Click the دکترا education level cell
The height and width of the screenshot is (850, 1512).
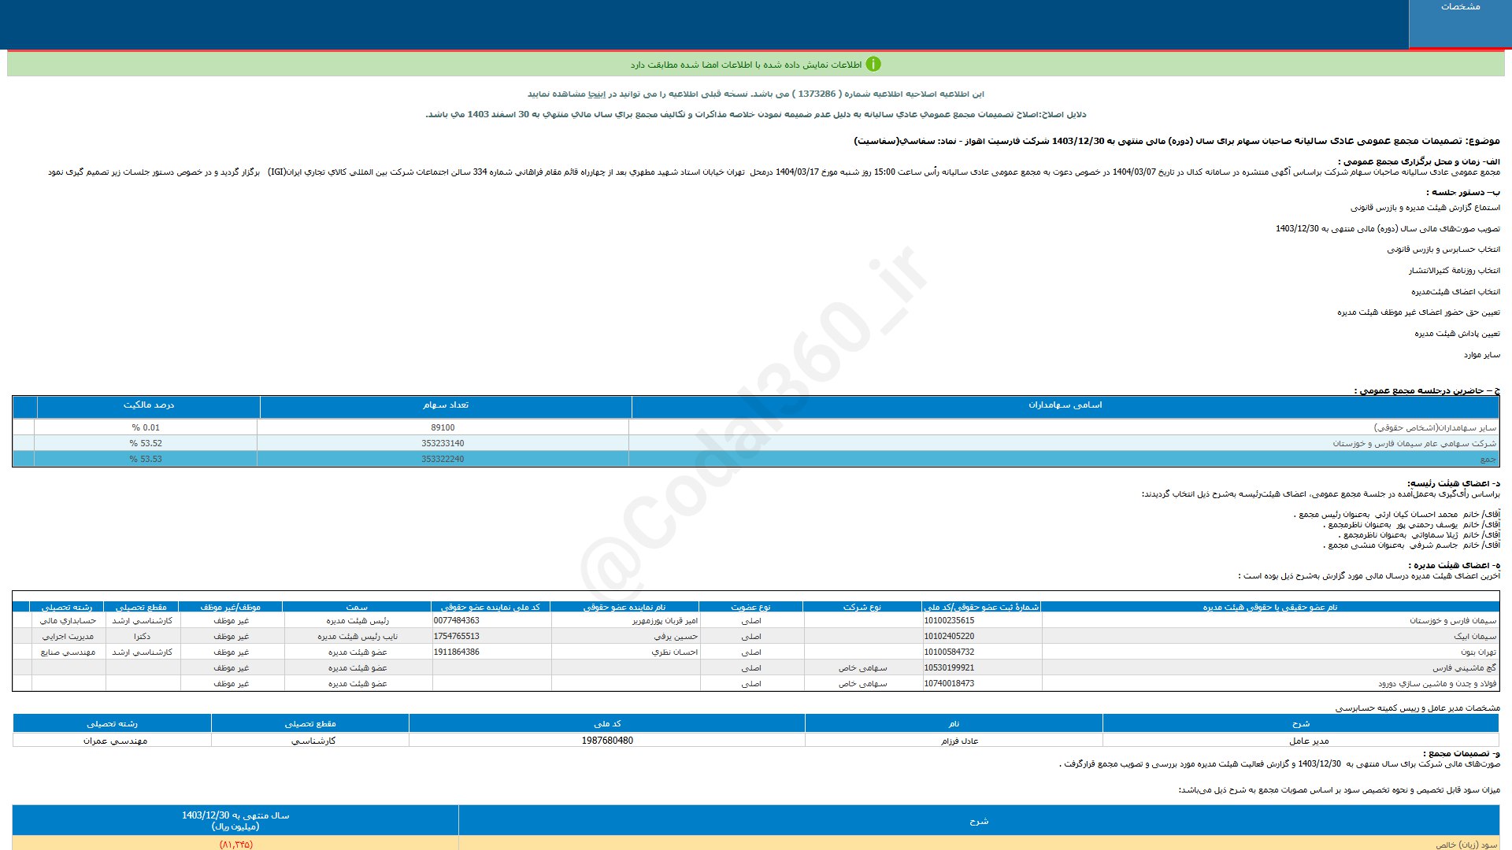coord(142,636)
